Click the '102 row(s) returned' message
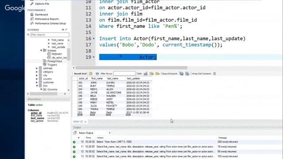This screenshot has height=159, width=283. coord(228,156)
